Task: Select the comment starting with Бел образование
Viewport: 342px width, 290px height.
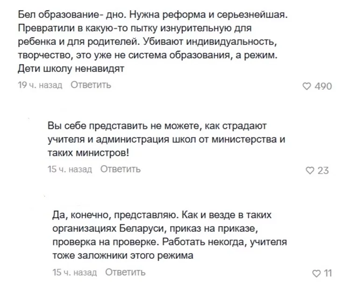Action: coord(153,42)
